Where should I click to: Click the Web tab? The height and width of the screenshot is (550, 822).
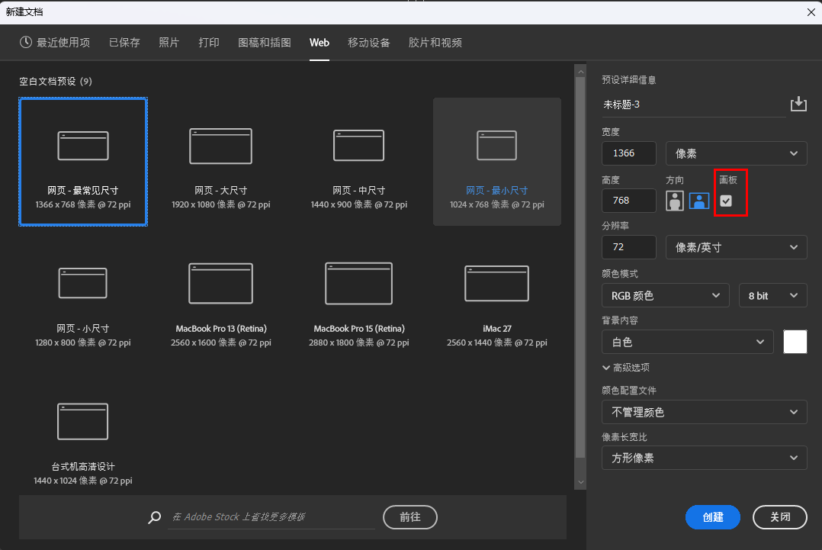(x=319, y=43)
